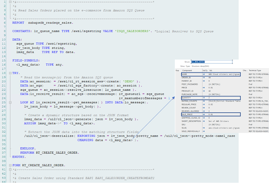269x183 pixels.
Task: Click pretty_mode-camel_case on line 33
Action: pyautogui.click(x=213, y=136)
